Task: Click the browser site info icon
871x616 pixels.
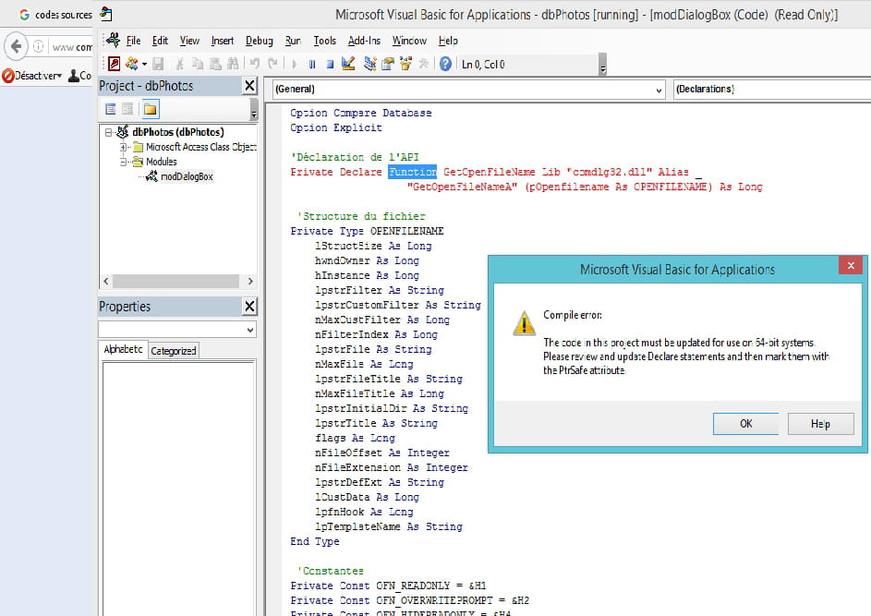Action: click(38, 46)
